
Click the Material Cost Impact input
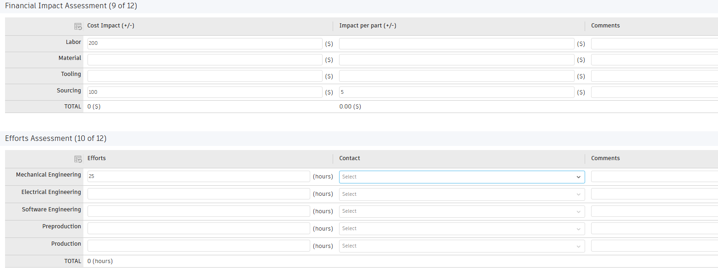click(205, 60)
